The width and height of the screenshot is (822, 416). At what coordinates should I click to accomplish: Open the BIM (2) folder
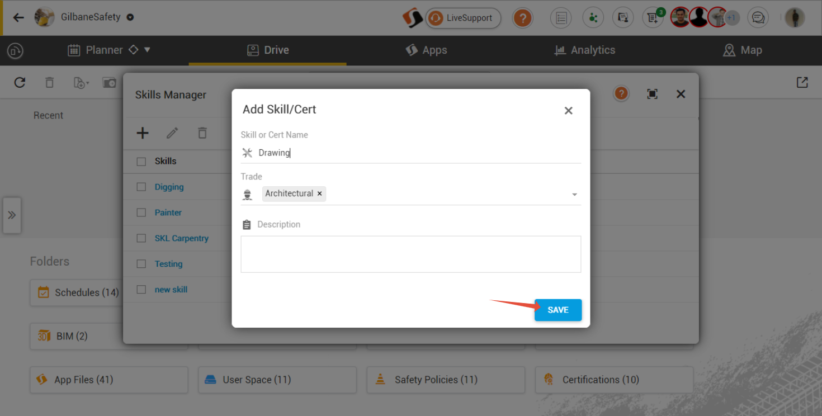[77, 336]
